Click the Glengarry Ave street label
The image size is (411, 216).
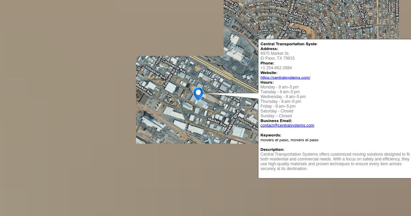[x=360, y=27]
